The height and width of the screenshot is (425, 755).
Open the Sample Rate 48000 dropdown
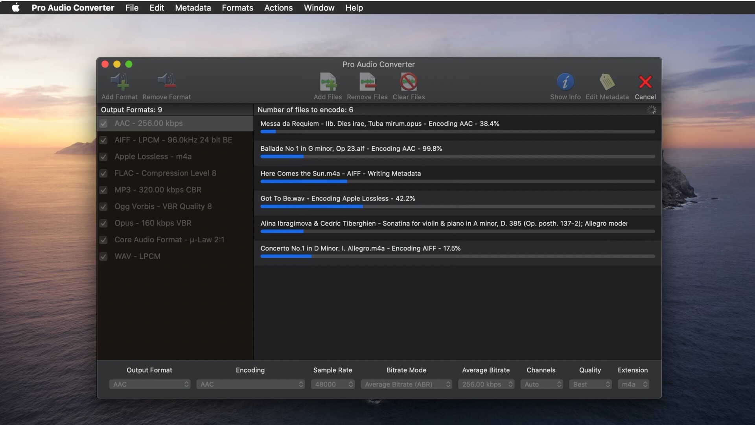(x=333, y=384)
